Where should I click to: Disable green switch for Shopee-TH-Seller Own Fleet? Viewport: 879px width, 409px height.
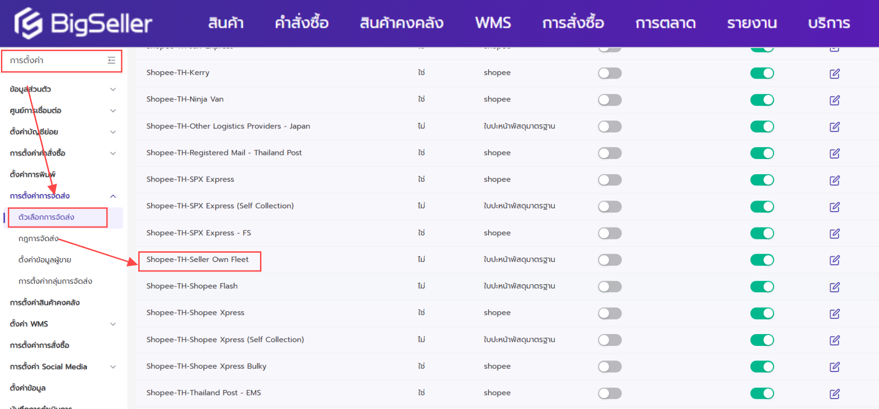tap(762, 260)
